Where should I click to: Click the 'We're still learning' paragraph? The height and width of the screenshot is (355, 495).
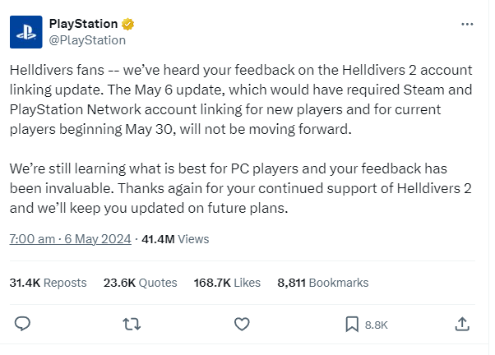click(241, 188)
